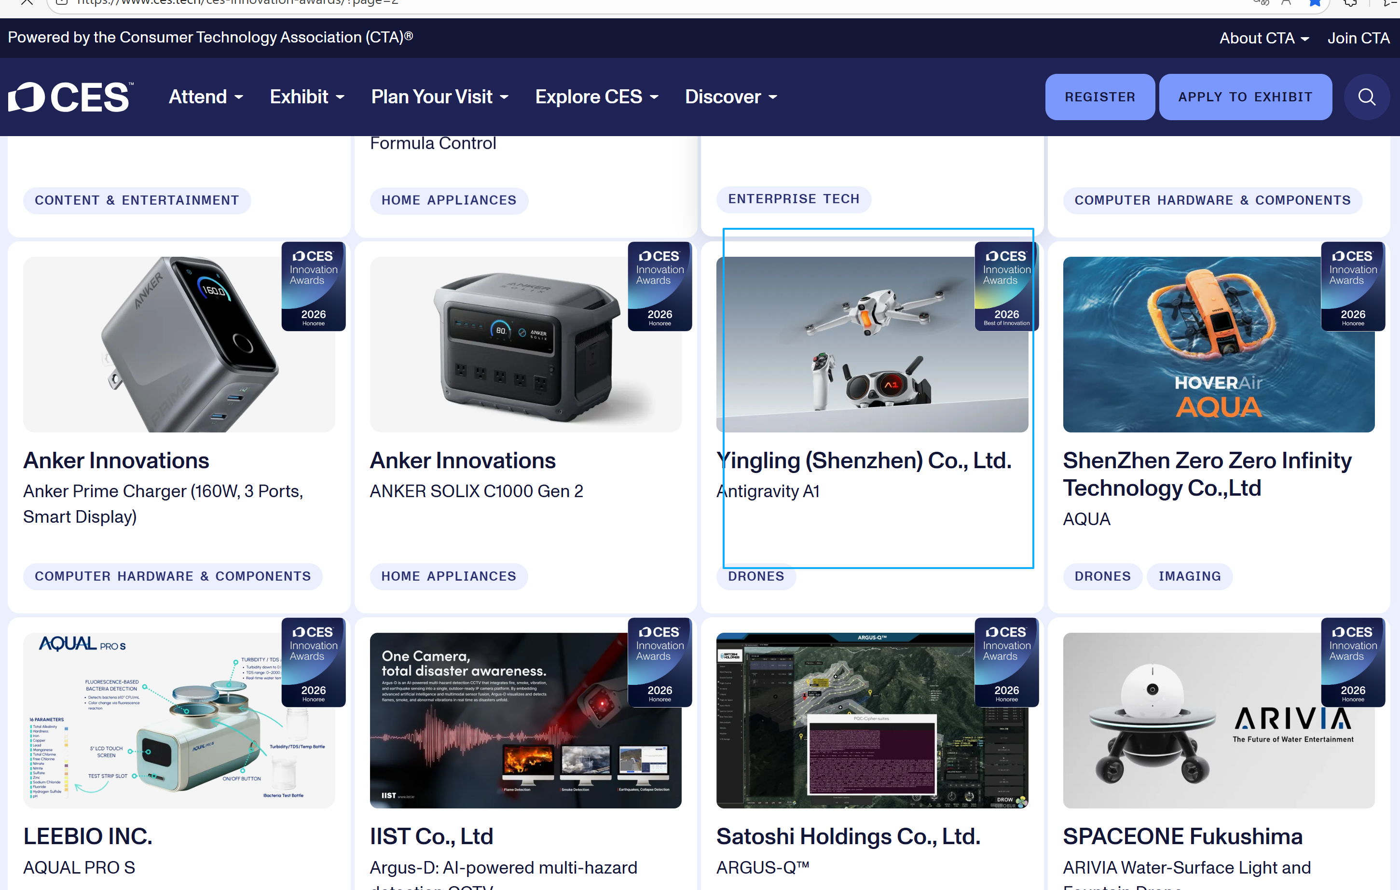Viewport: 1400px width, 890px height.
Task: Expand the Attend dropdown menu
Action: [x=206, y=97]
